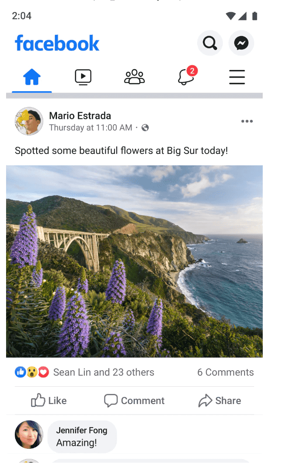Open post options three-dot menu
The height and width of the screenshot is (464, 282).
coord(247,121)
